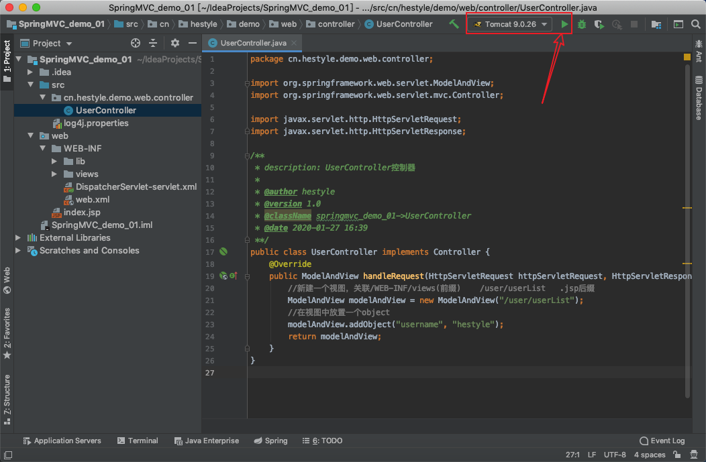Expand the views folder
706x462 pixels.
point(54,174)
